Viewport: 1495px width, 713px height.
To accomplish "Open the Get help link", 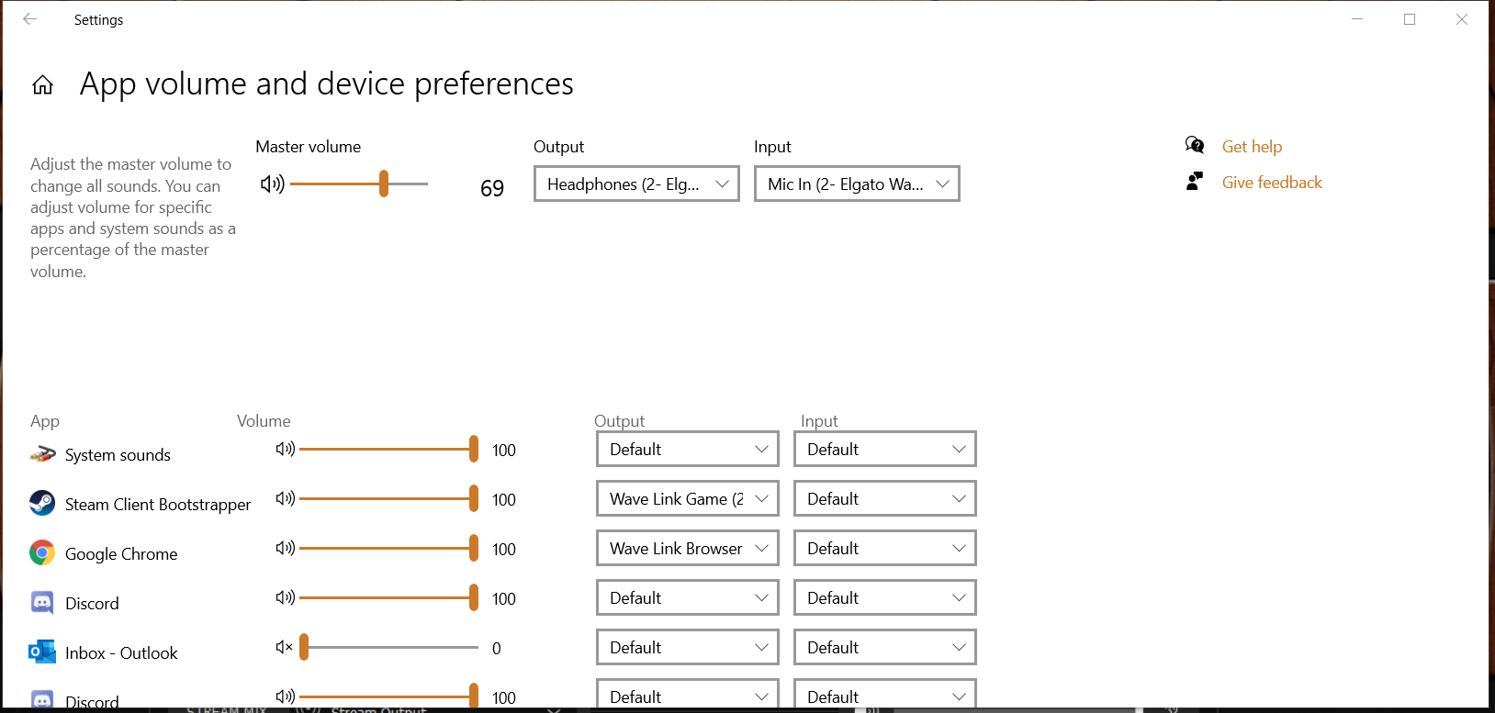I will (x=1252, y=147).
